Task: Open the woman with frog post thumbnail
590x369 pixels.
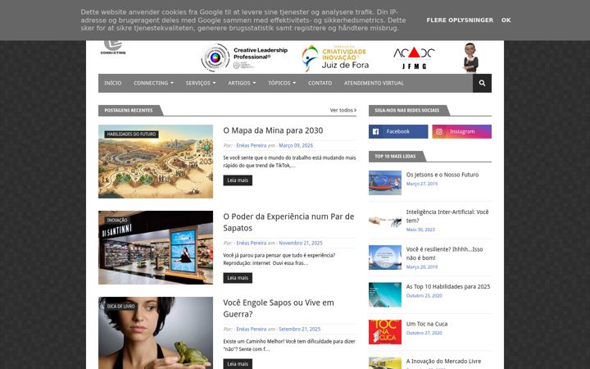Action: tap(156, 333)
